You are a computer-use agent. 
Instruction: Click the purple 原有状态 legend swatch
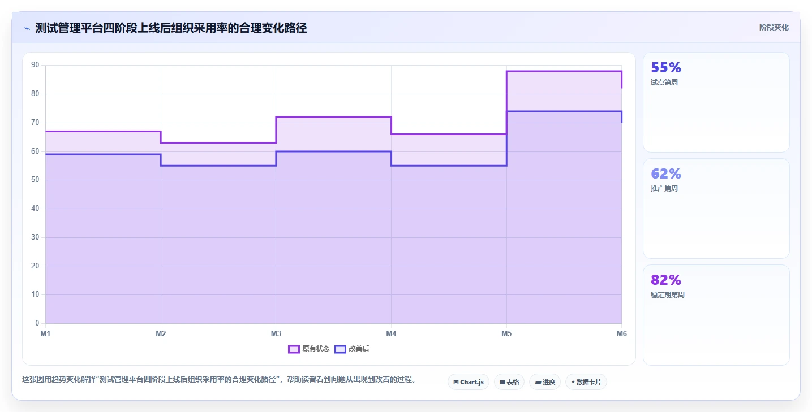(294, 349)
